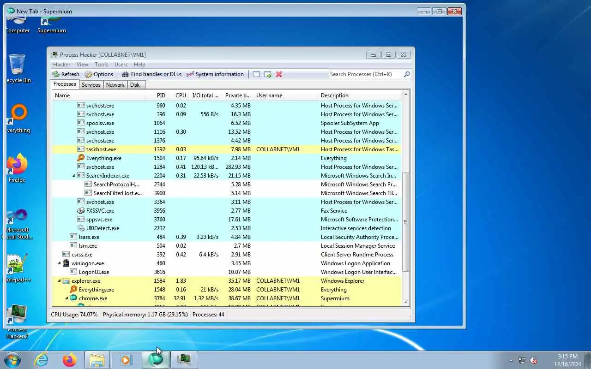
Task: Click the winlogon.exe process icon
Action: pyautogui.click(x=66, y=263)
